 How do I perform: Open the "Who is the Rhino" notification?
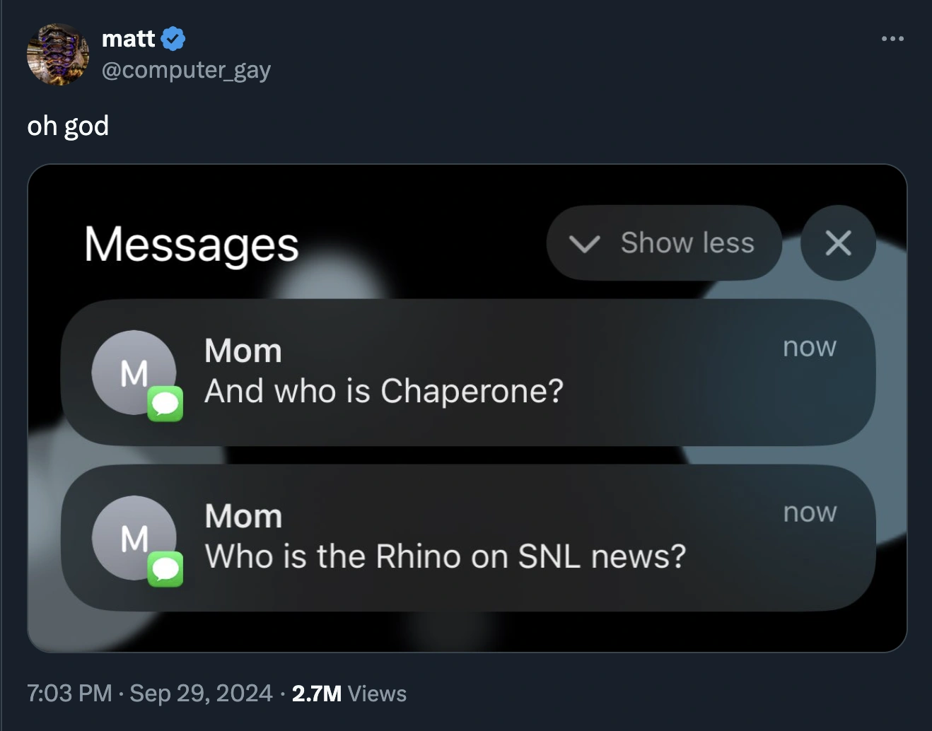pos(467,538)
